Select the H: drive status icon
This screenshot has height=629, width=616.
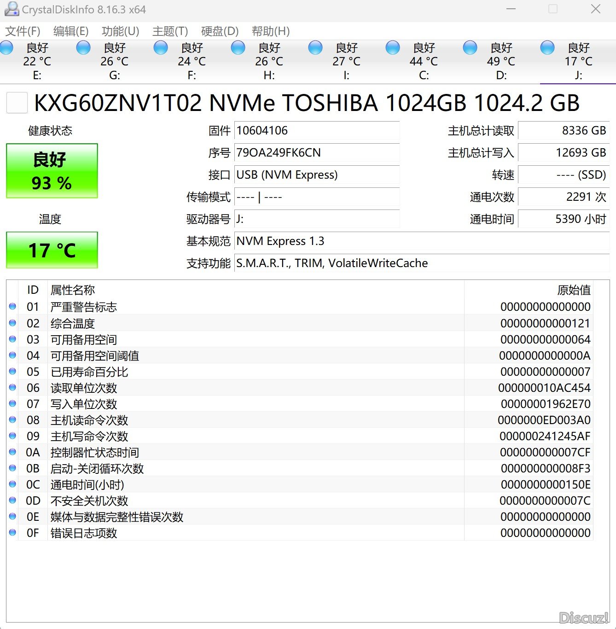point(238,48)
